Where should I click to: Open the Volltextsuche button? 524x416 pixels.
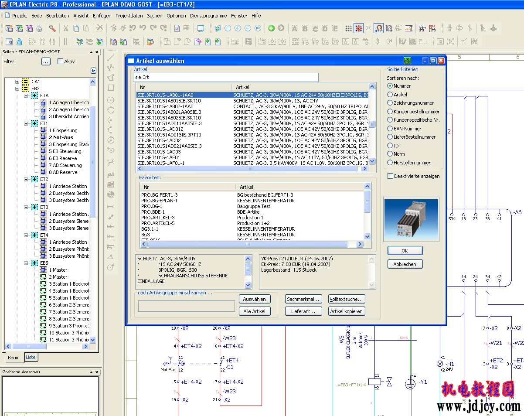tap(347, 299)
